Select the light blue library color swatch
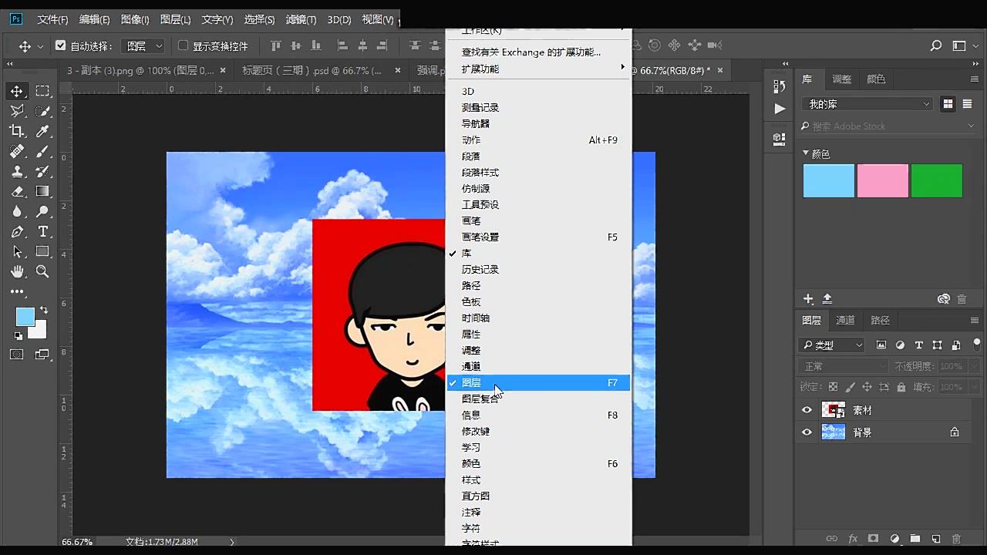 (x=829, y=181)
